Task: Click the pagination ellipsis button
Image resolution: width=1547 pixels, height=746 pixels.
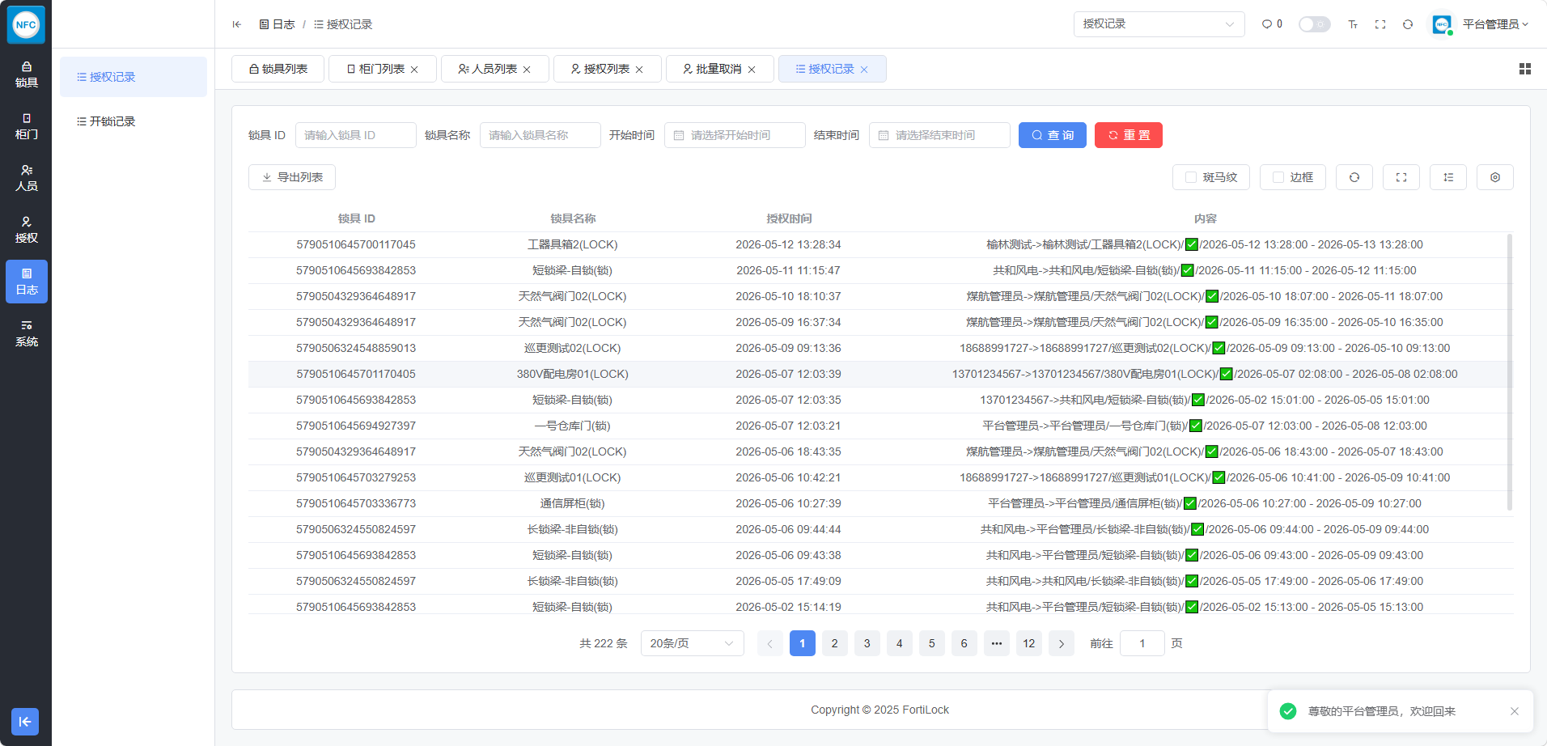Action: coord(997,643)
